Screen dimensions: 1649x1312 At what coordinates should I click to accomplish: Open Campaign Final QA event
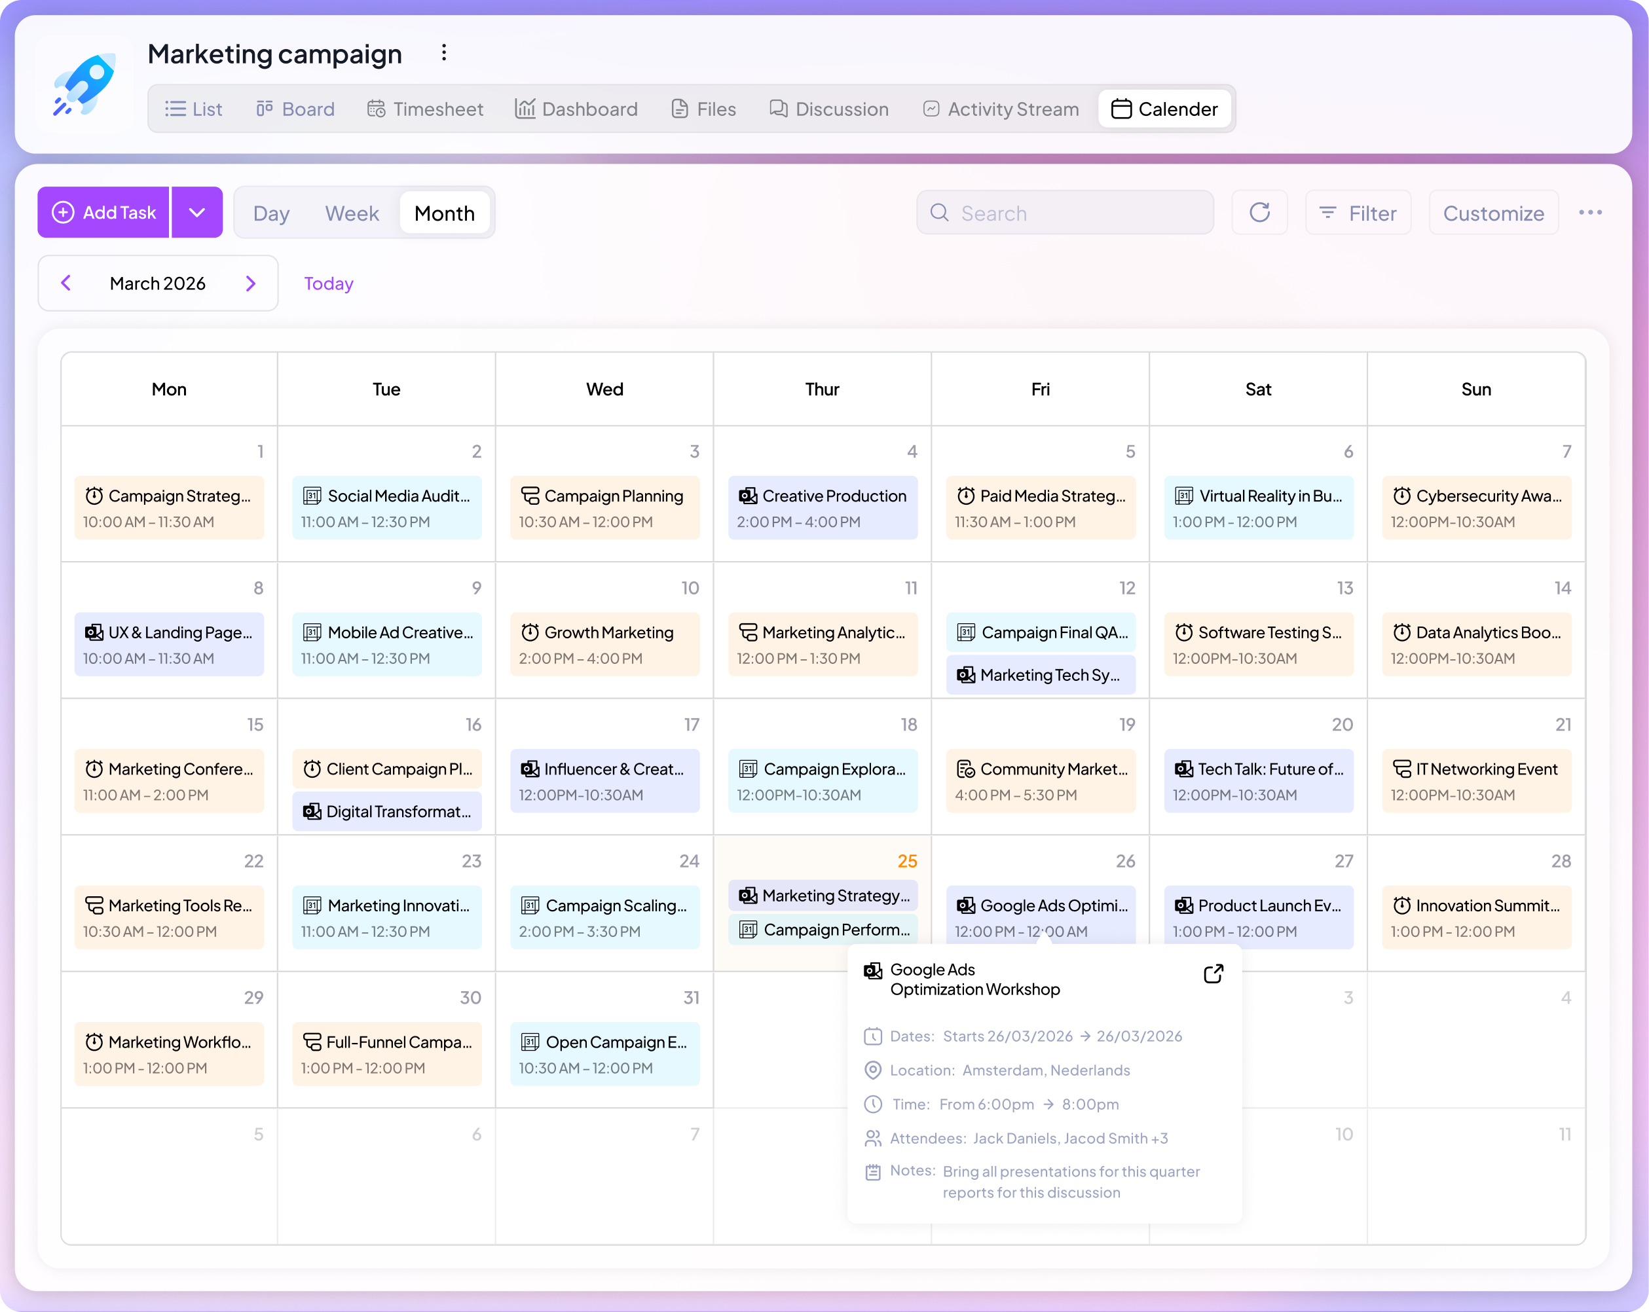[1041, 632]
